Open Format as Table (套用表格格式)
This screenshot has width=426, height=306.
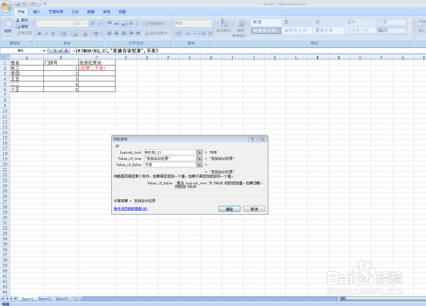click(x=240, y=28)
